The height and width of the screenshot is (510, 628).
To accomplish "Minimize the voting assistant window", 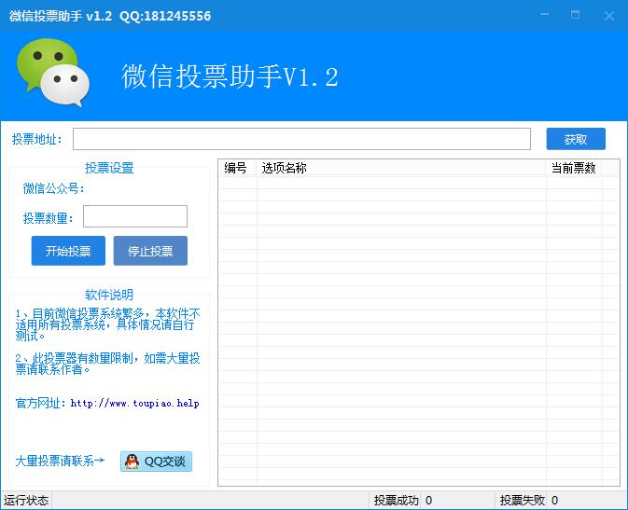I will [545, 15].
